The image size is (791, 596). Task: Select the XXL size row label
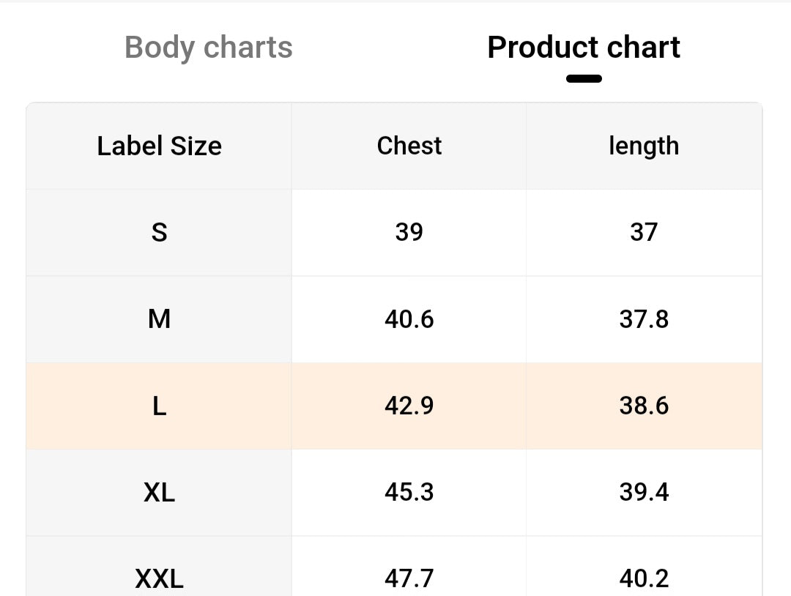(x=160, y=578)
